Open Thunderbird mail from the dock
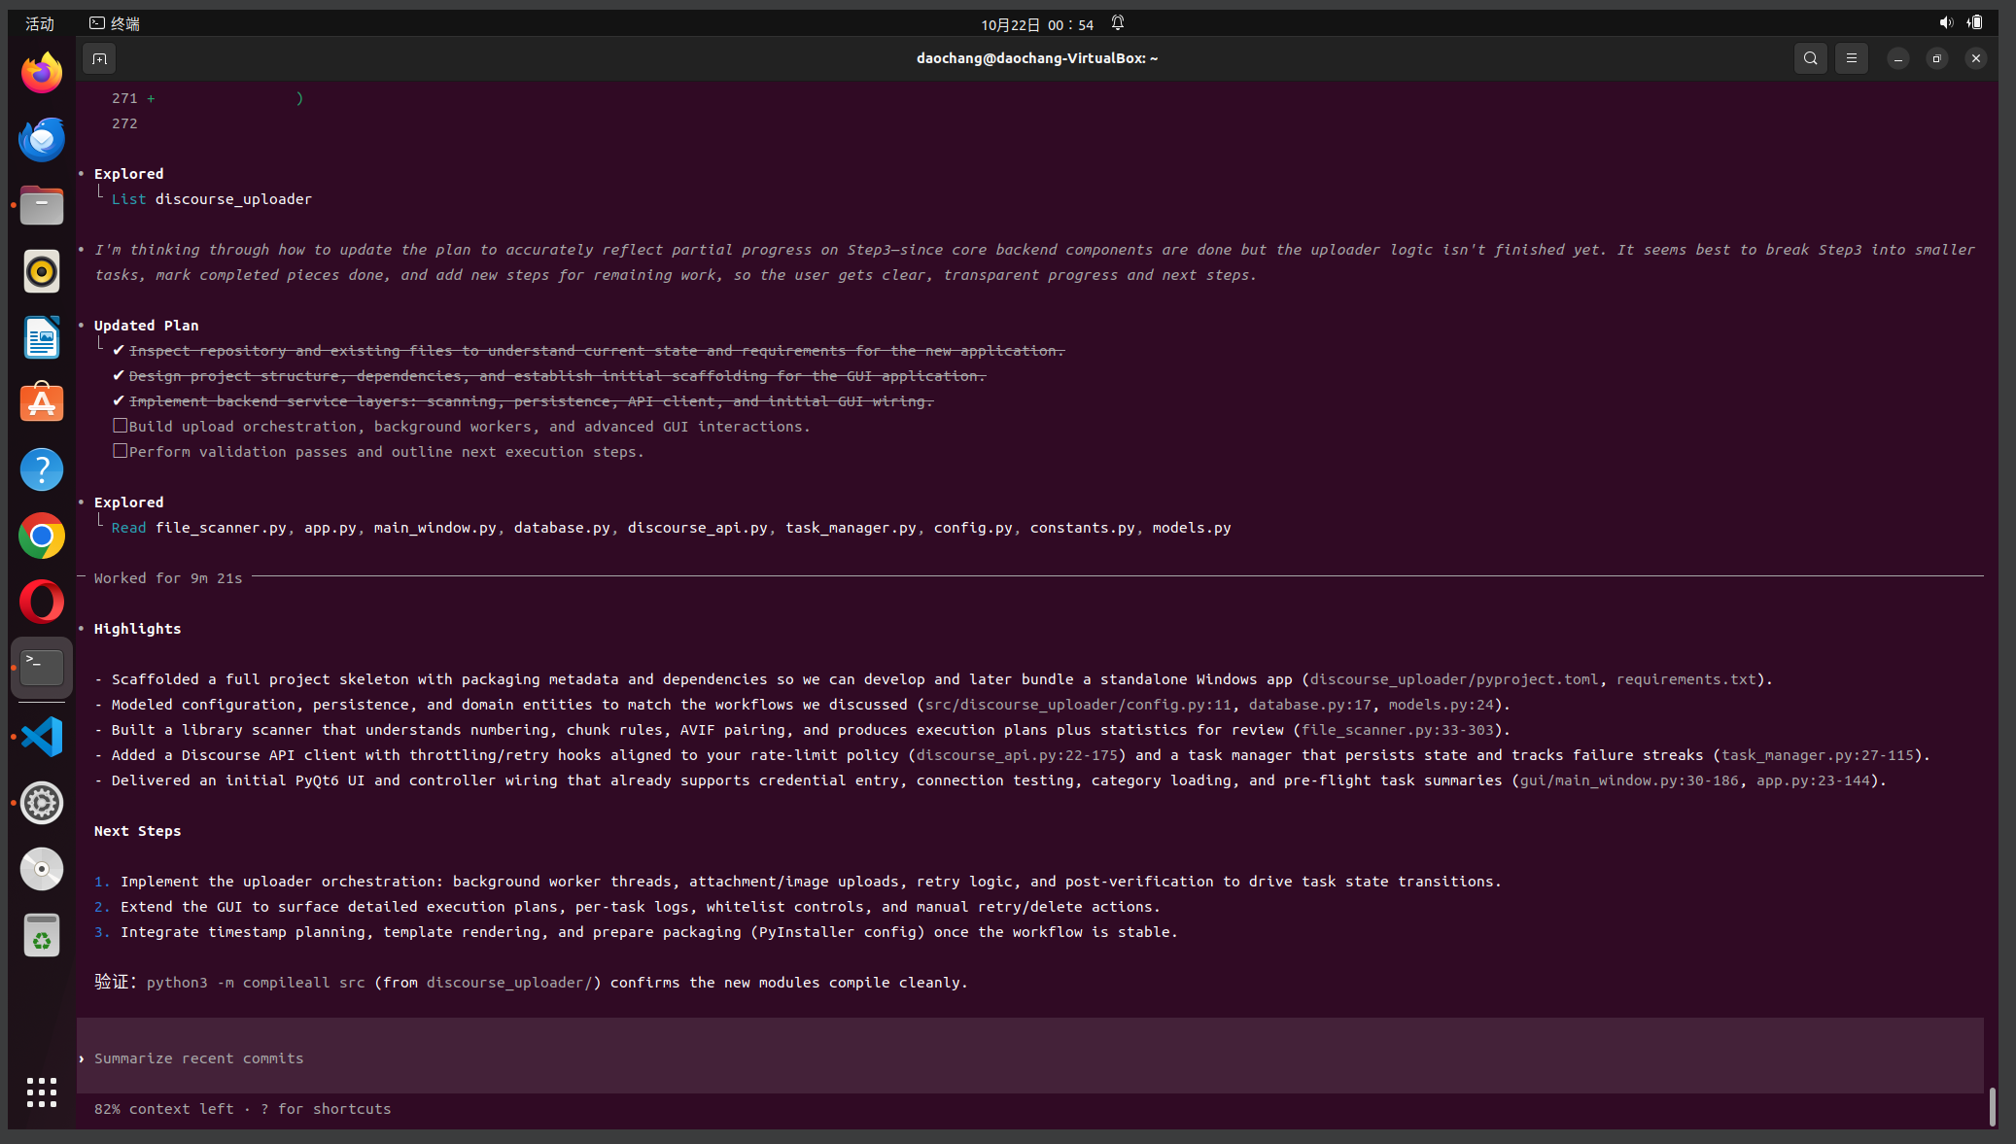 [42, 139]
